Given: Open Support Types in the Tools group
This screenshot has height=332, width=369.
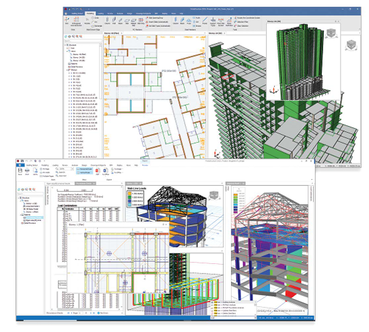Looking at the screenshot, I should (213, 21).
